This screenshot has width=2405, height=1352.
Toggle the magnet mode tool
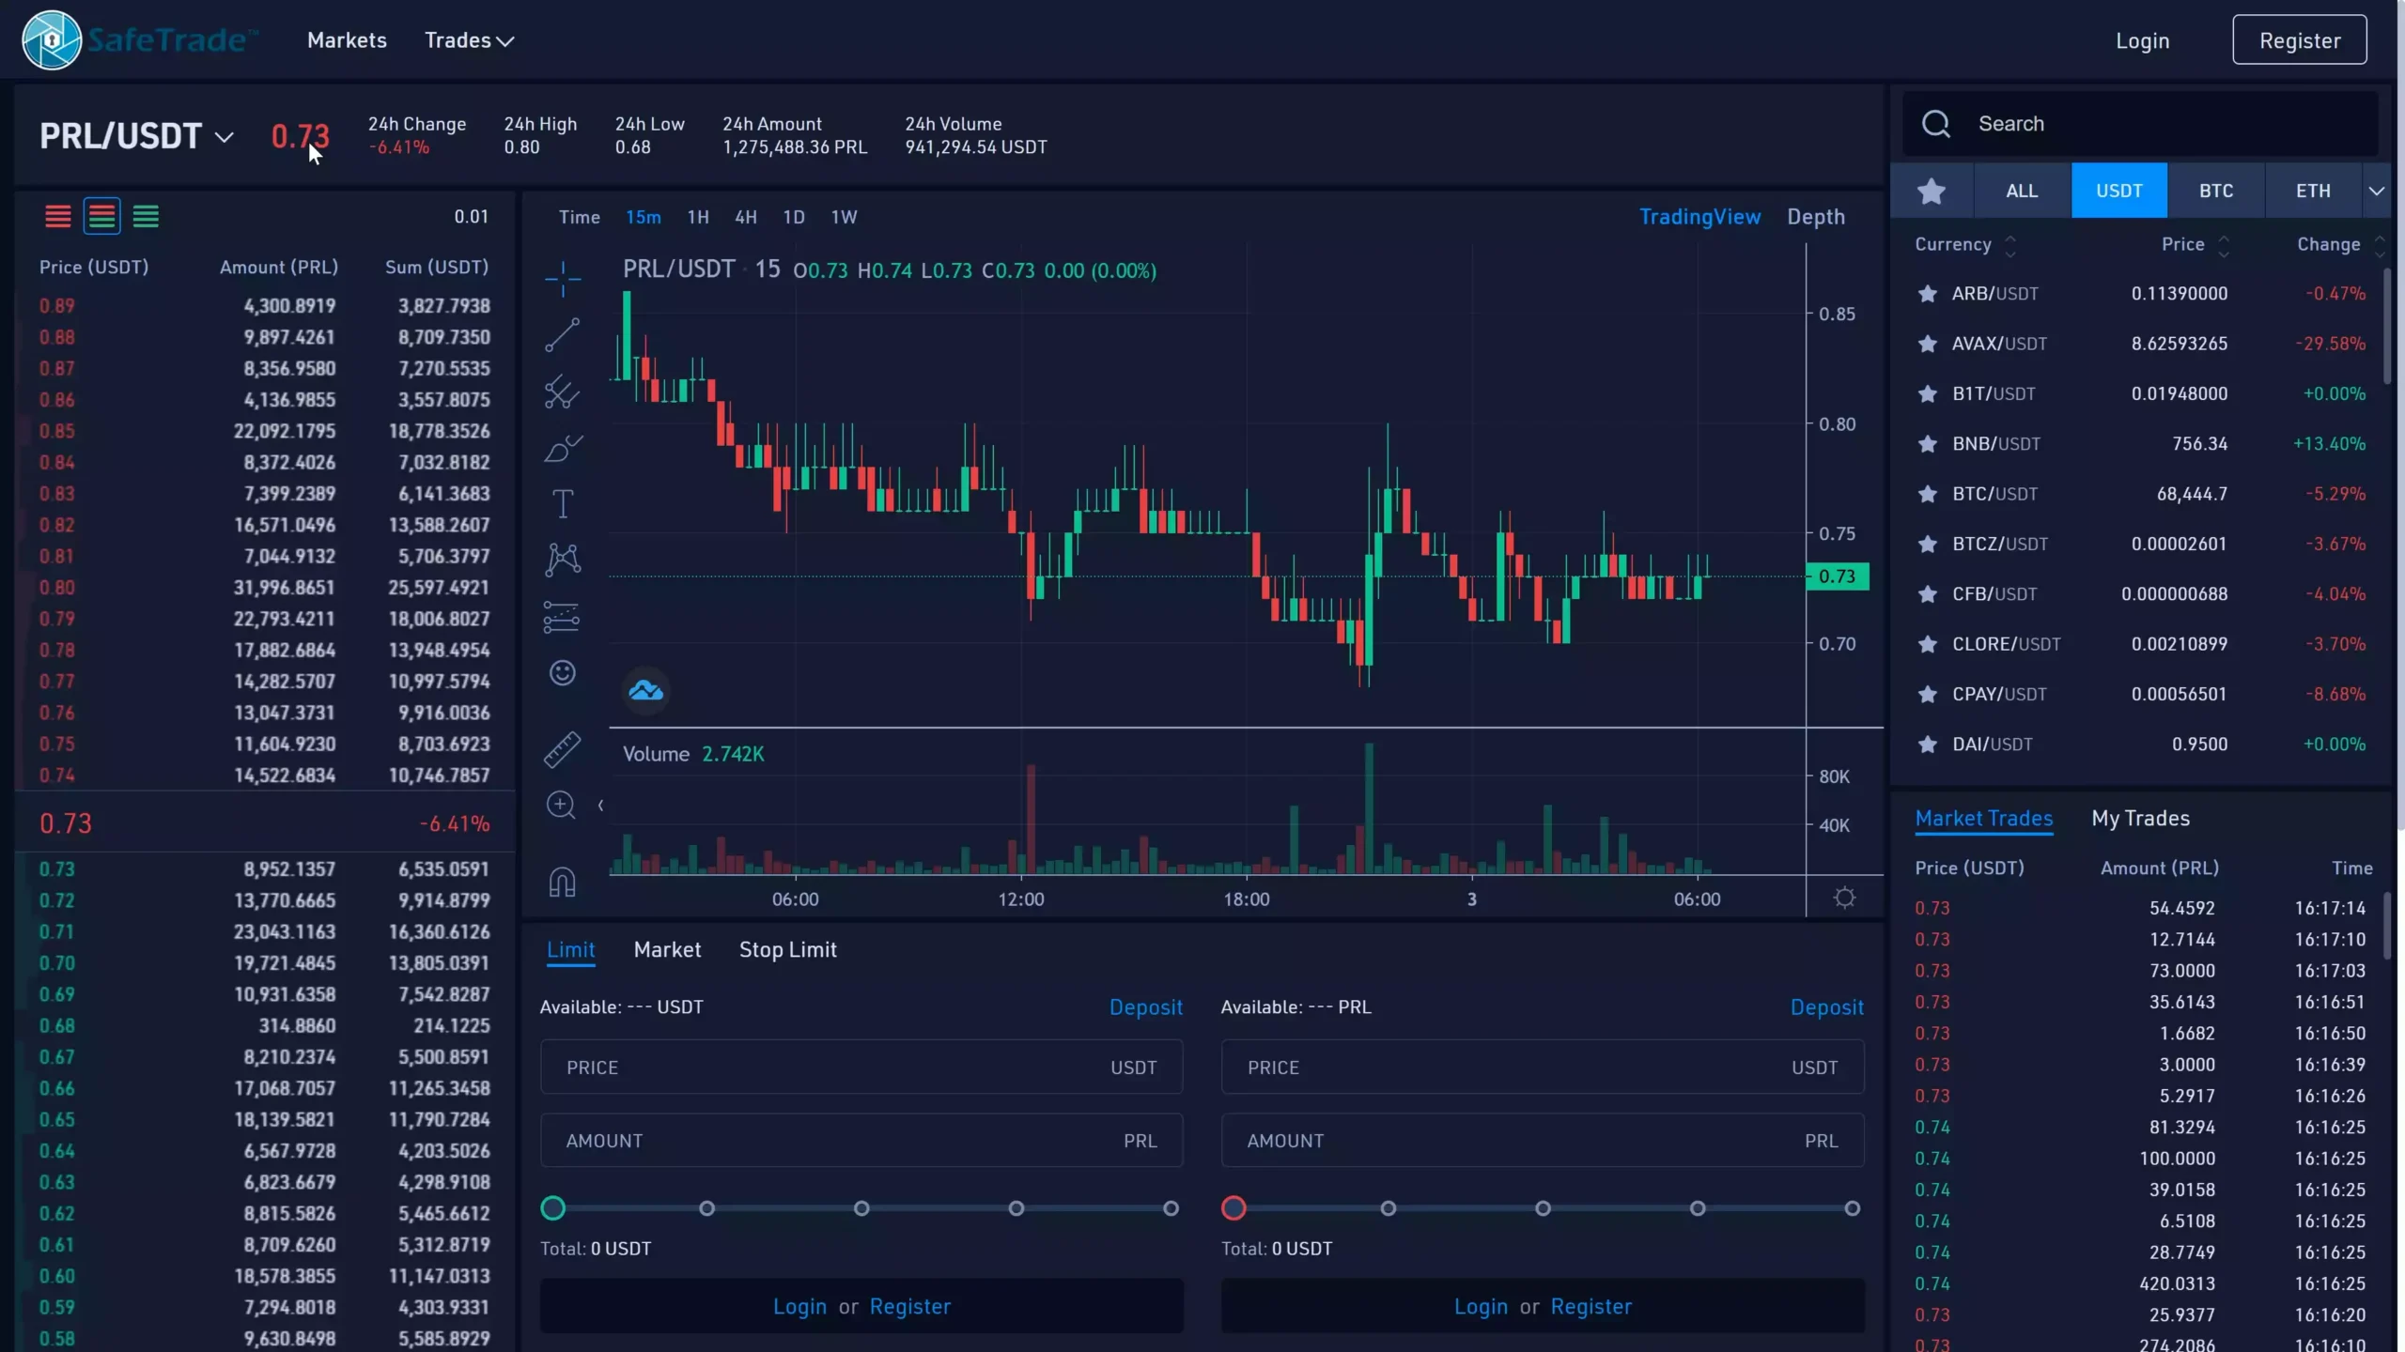click(562, 883)
